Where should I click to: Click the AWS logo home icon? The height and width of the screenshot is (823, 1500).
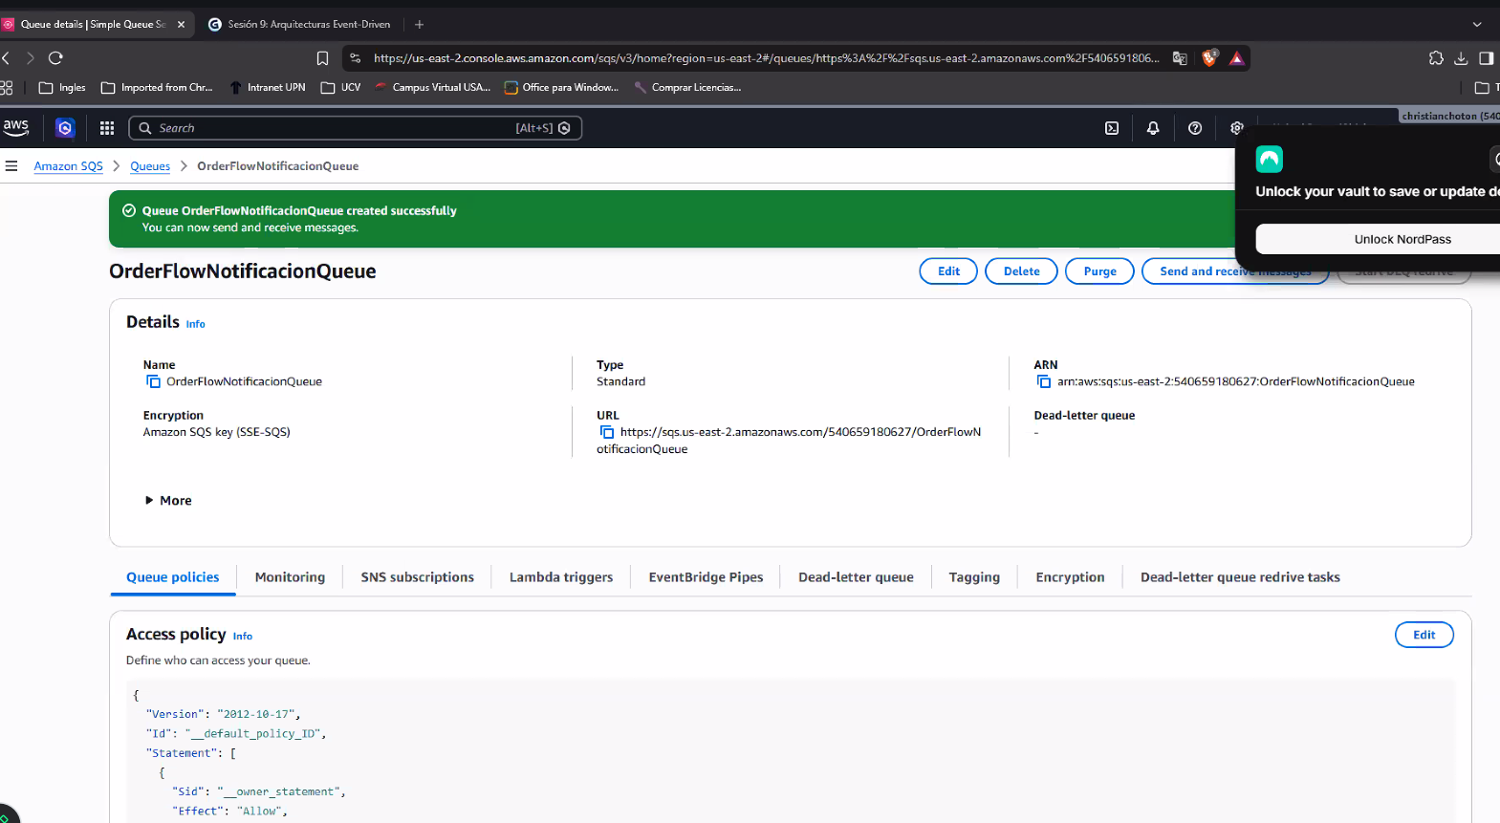[x=16, y=127]
